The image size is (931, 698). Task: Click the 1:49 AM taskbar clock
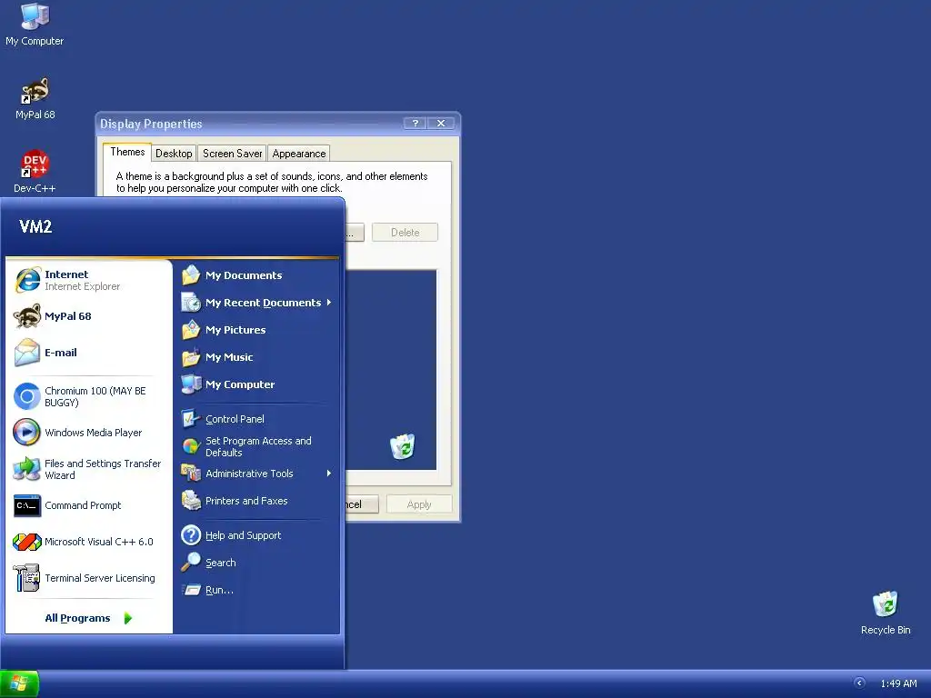click(x=898, y=683)
